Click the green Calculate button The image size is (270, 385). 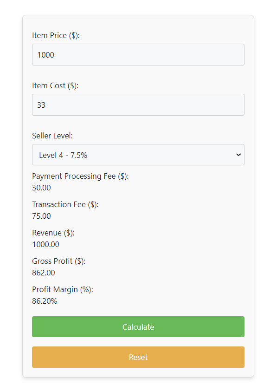pyautogui.click(x=138, y=326)
